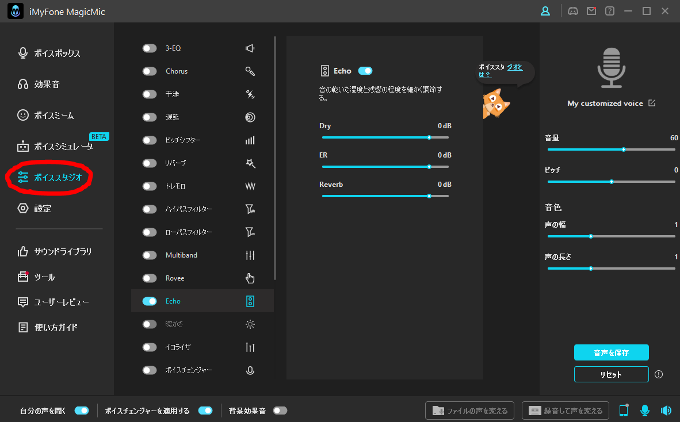Viewport: 680px width, 422px height.
Task: Click the speaker icon in bottom bar
Action: tap(666, 411)
